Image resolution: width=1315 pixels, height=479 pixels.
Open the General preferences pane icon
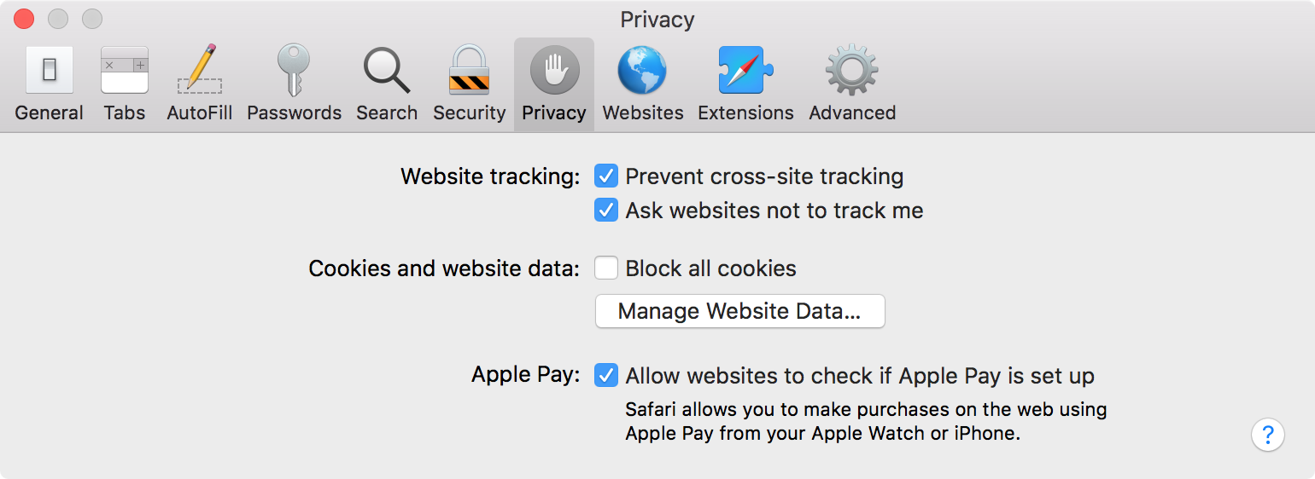point(50,70)
